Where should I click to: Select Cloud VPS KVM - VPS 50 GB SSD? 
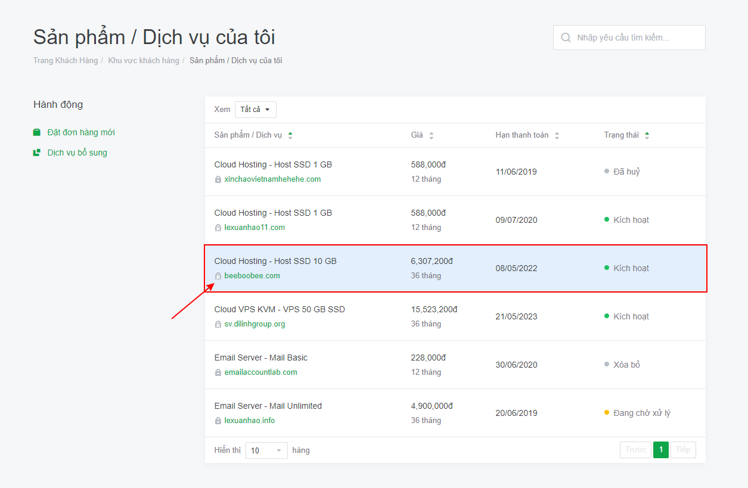click(x=455, y=316)
